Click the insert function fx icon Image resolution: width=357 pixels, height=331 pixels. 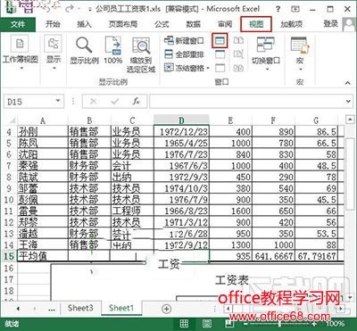136,102
